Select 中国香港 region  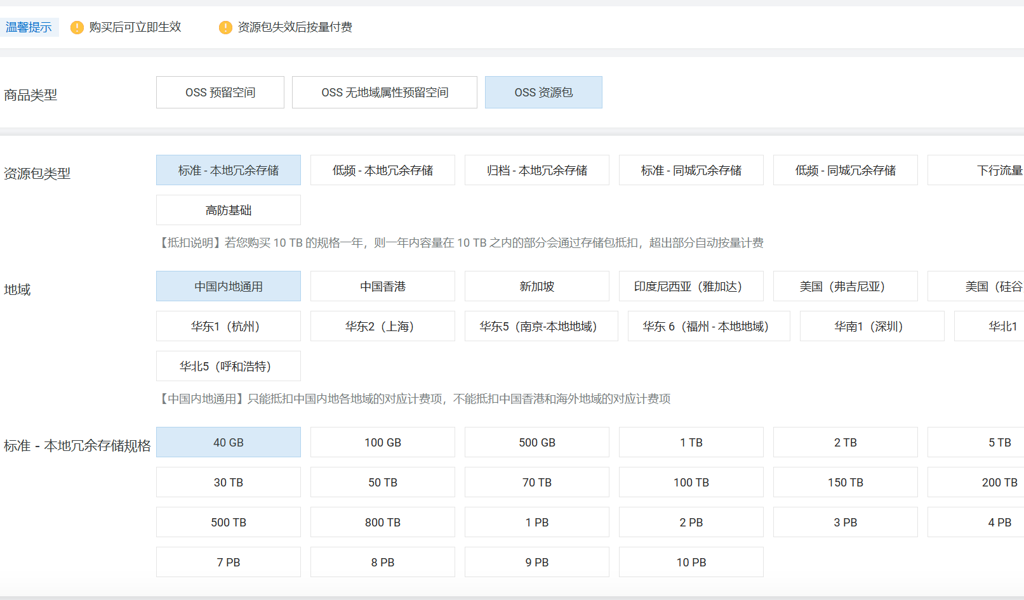pos(383,286)
